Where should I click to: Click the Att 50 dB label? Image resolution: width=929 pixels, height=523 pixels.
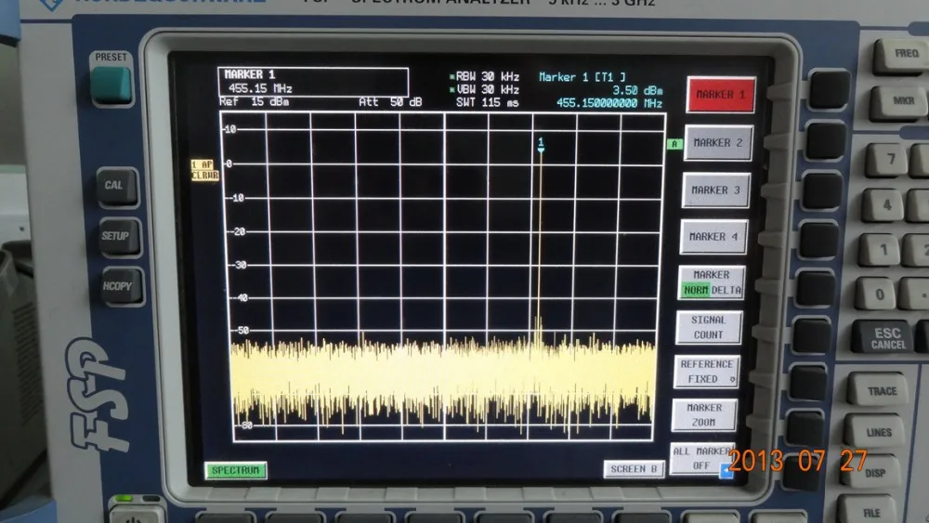pos(390,102)
